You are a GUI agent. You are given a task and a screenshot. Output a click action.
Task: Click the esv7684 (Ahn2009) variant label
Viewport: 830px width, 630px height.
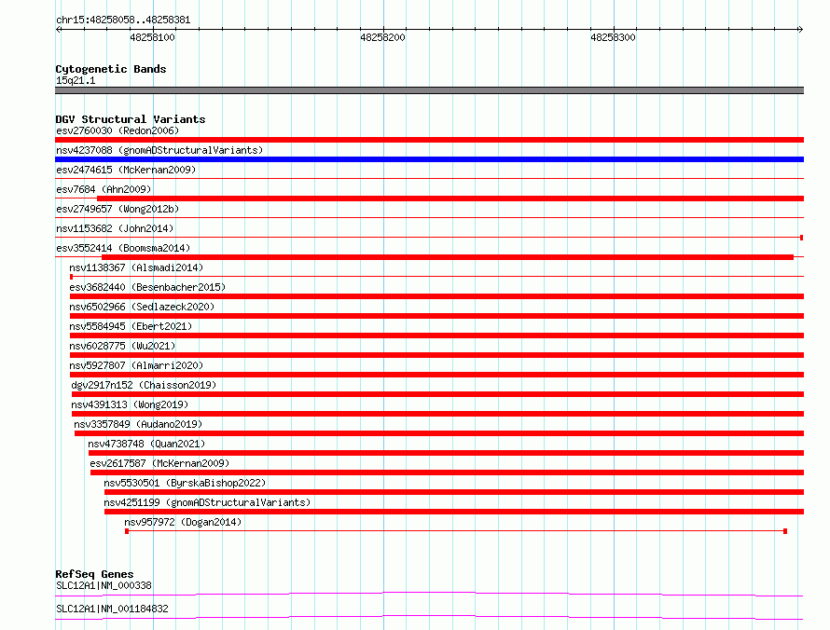click(104, 189)
